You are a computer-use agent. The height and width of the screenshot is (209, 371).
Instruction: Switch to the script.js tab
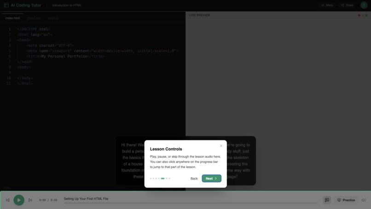coord(53,18)
